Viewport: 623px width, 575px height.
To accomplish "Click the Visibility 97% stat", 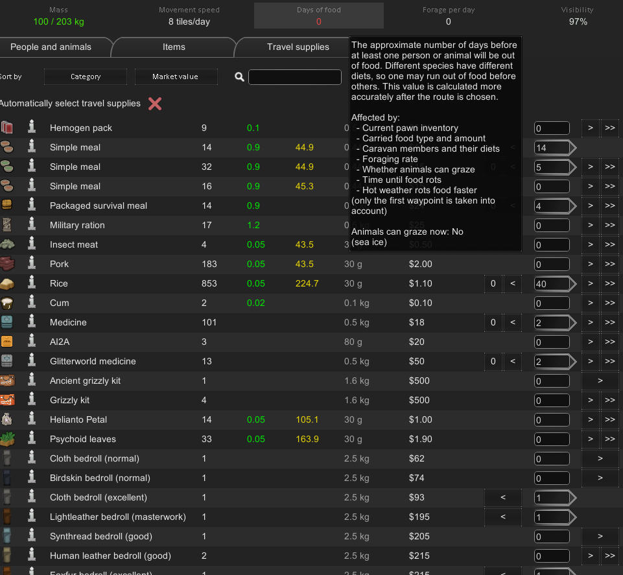I will point(578,16).
